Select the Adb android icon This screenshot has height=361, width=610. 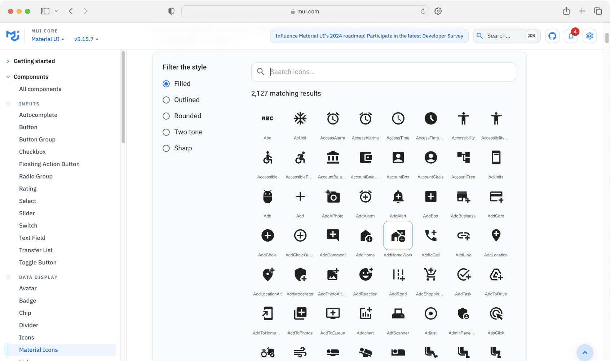coord(268,197)
